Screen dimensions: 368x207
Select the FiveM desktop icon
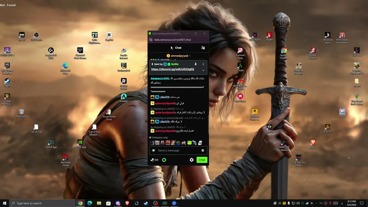pyautogui.click(x=240, y=67)
